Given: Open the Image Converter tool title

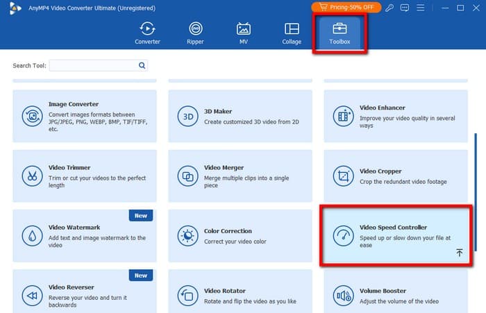Looking at the screenshot, I should [x=74, y=104].
